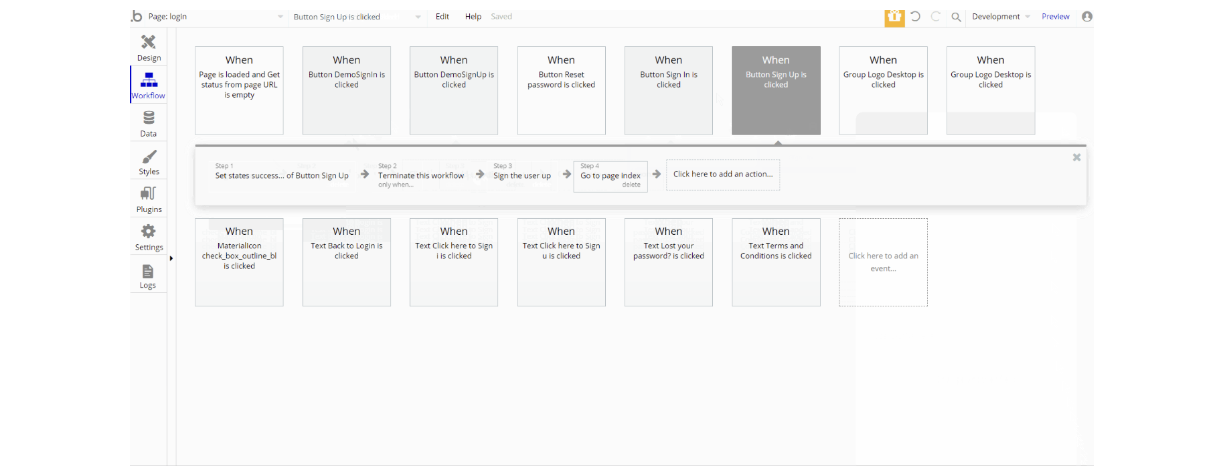Select Button Reset password is clicked event
The height and width of the screenshot is (471, 1225).
[x=562, y=90]
